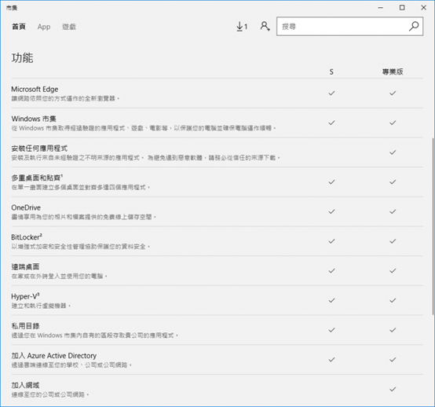Select the 安裝任何應用程式 feature title
Image resolution: width=435 pixels, height=407 pixels.
[39, 148]
